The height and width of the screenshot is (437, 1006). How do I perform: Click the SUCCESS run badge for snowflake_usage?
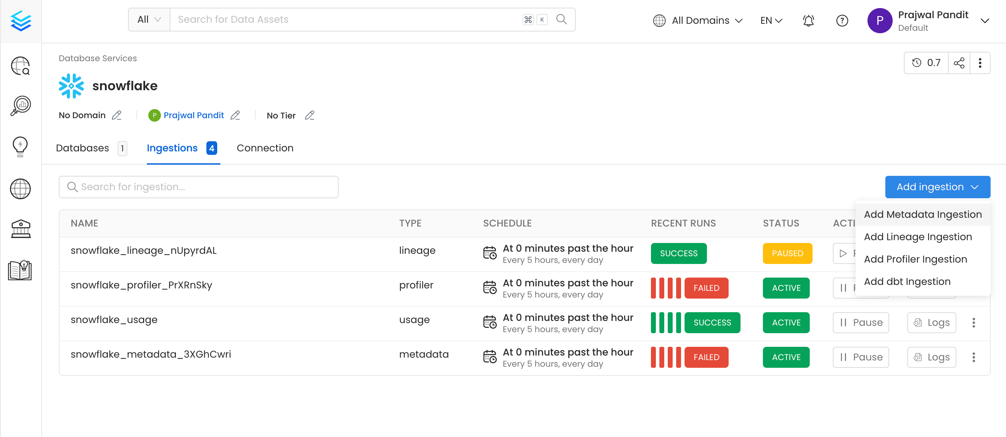pos(712,323)
